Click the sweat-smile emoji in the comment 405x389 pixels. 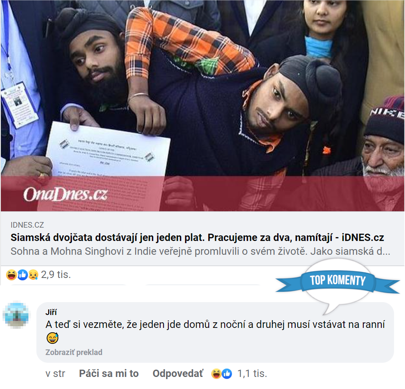click(x=53, y=338)
